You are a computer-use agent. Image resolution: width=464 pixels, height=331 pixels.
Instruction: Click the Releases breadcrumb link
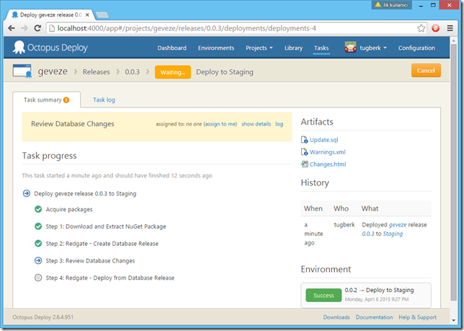tap(96, 72)
